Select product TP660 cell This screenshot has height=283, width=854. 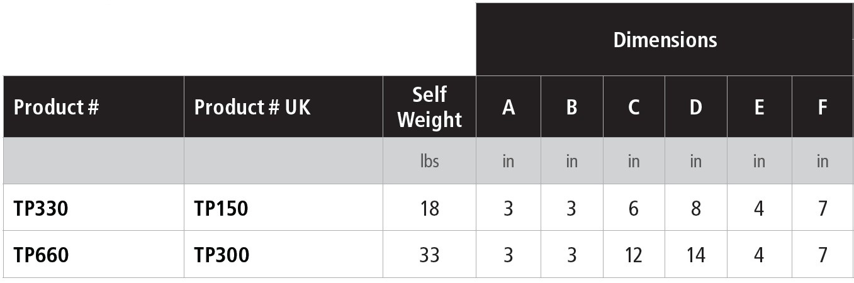coord(42,255)
